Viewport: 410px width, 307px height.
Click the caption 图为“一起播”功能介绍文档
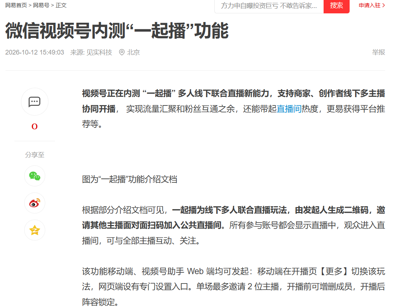[x=130, y=179]
